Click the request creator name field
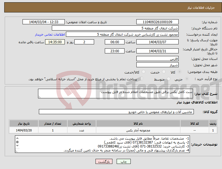The image size is (222, 169). [x=122, y=34]
